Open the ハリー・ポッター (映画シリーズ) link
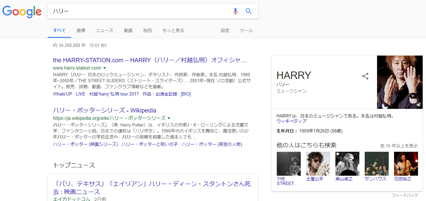 click(x=85, y=144)
